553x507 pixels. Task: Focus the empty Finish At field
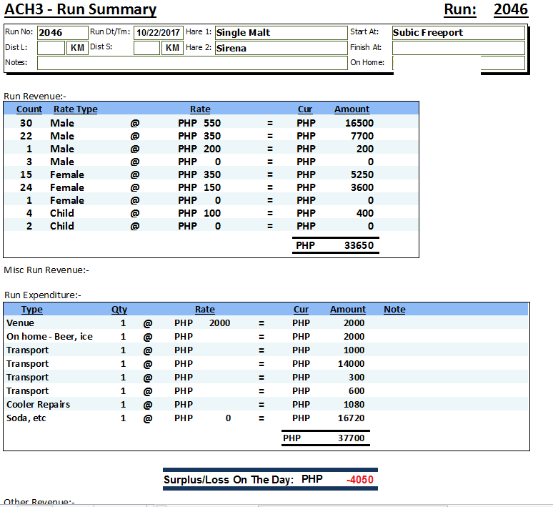[x=458, y=48]
